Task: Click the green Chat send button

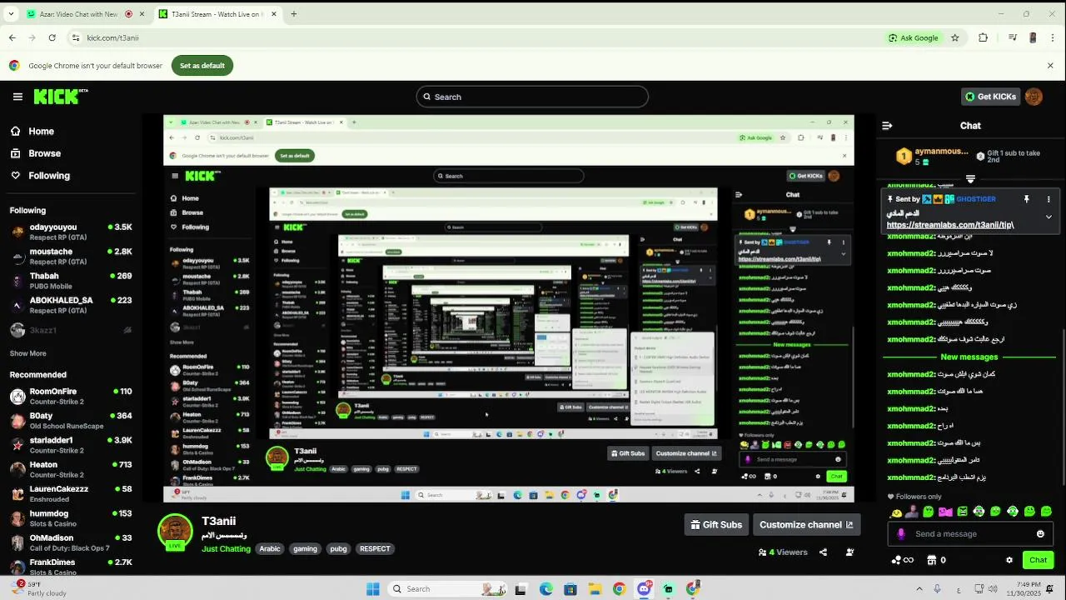Action: click(1038, 560)
